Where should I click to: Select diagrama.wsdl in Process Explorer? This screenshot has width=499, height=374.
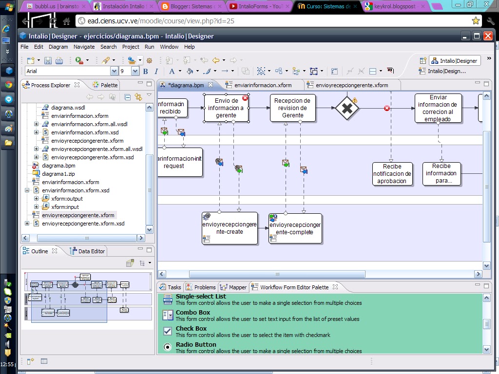tap(68, 108)
